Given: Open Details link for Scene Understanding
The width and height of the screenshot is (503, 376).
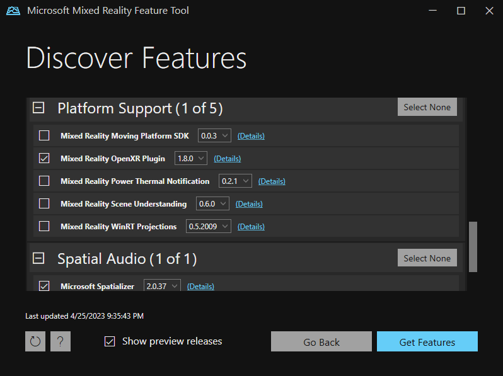Looking at the screenshot, I should point(249,204).
